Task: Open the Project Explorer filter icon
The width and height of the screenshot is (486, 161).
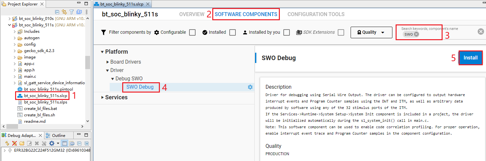Action: [71, 12]
